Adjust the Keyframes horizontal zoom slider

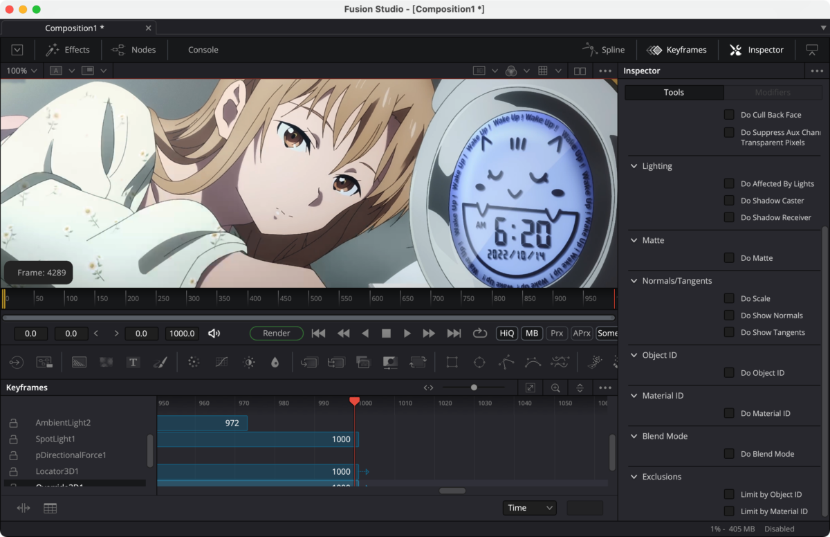tap(474, 388)
